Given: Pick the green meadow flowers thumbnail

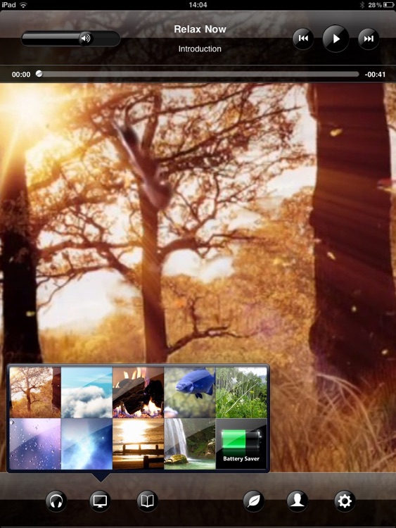Looking at the screenshot, I should (x=241, y=393).
